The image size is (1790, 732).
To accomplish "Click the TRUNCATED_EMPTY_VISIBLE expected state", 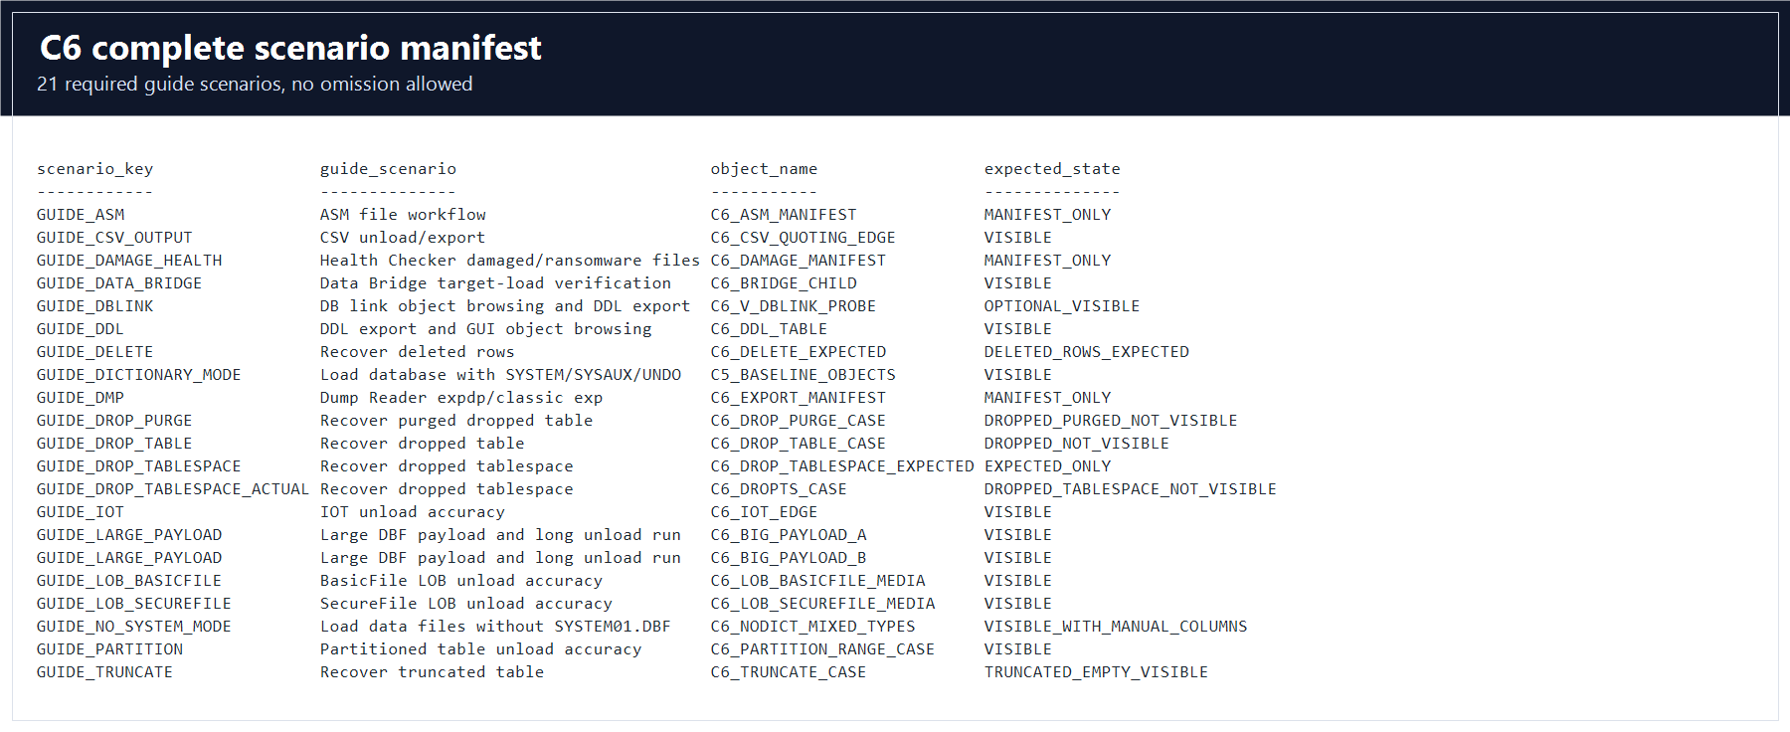I will point(1096,672).
